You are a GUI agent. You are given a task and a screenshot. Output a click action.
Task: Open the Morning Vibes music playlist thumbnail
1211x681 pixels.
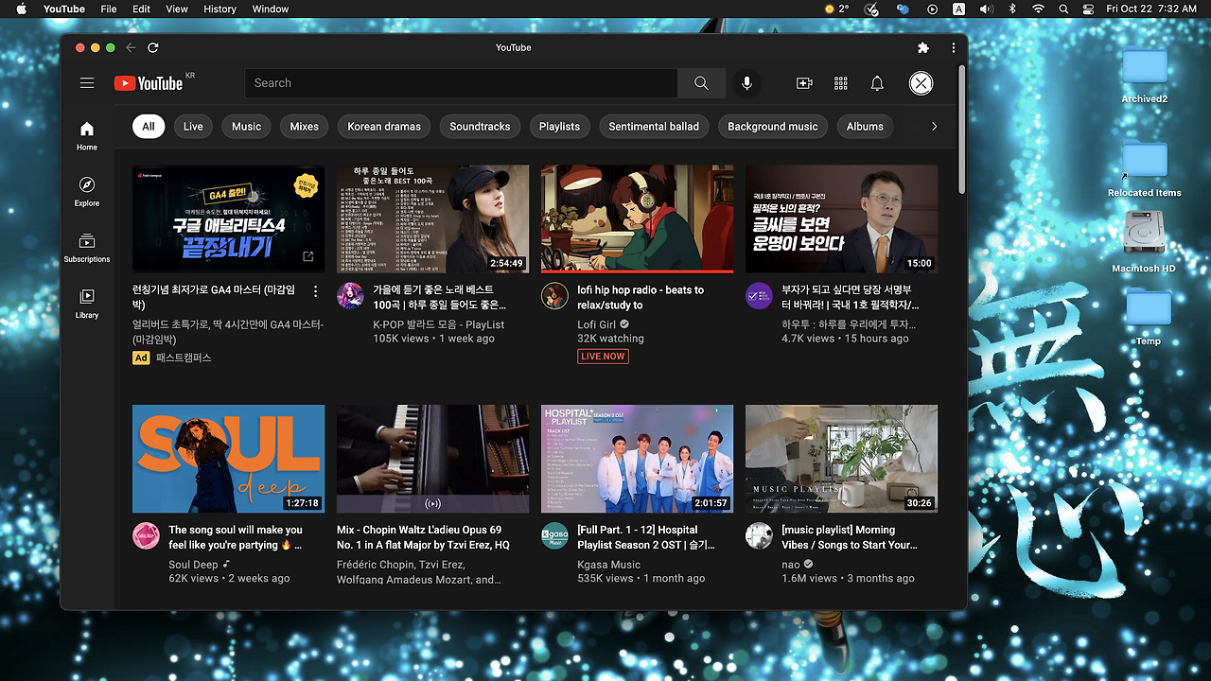point(841,459)
